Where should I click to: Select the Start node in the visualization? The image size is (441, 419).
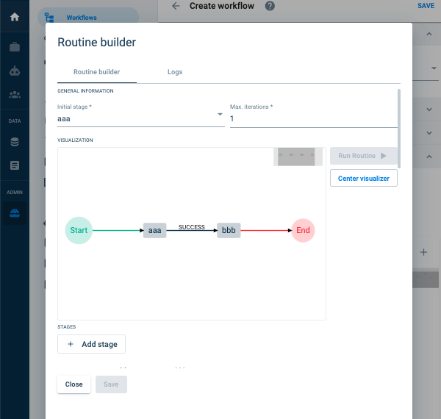tap(79, 230)
